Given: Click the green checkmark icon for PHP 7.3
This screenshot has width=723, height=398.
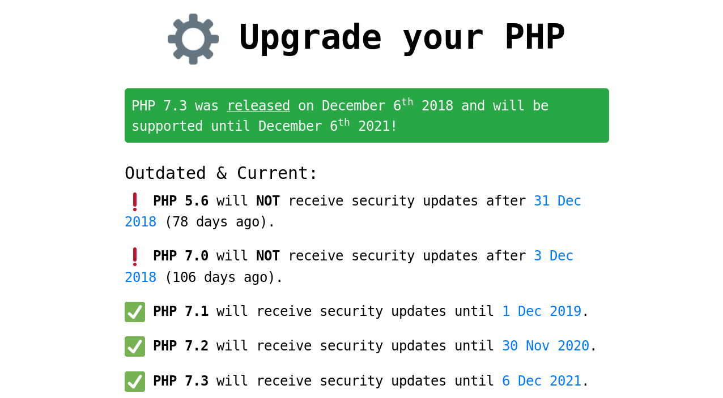Looking at the screenshot, I should click(135, 382).
